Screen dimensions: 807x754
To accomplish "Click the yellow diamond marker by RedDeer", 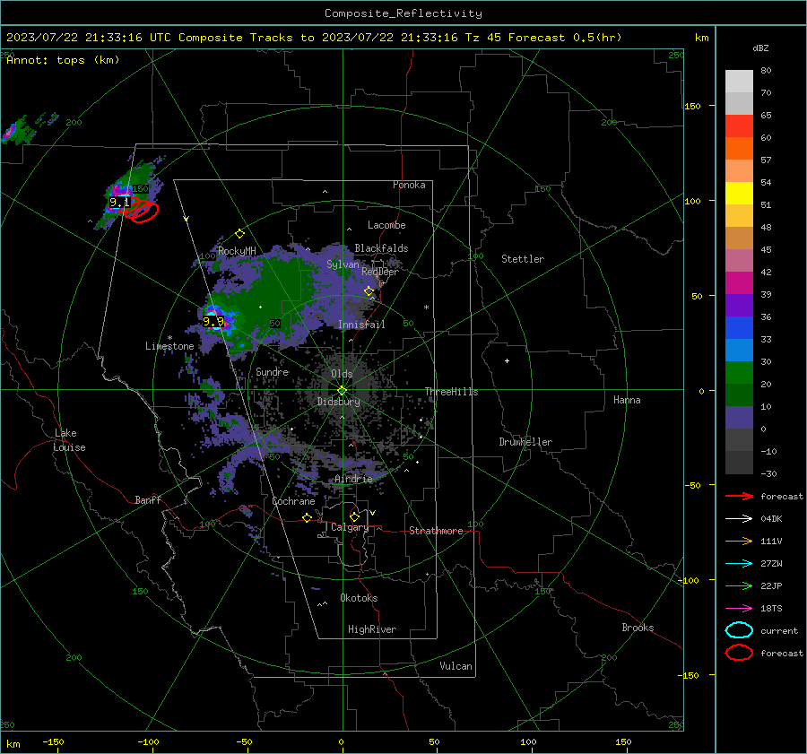I will click(x=369, y=291).
